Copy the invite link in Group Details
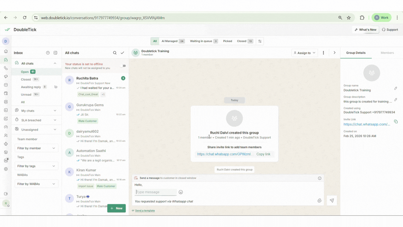This screenshot has width=403, height=227. [x=396, y=122]
